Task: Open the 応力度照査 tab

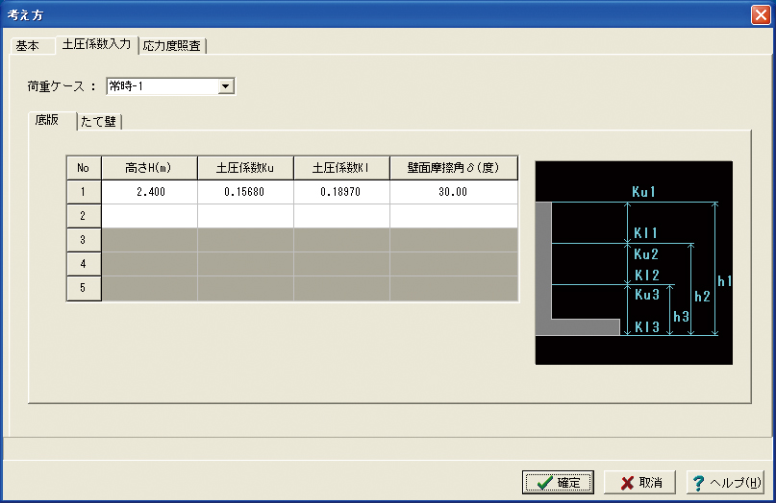Action: (172, 46)
